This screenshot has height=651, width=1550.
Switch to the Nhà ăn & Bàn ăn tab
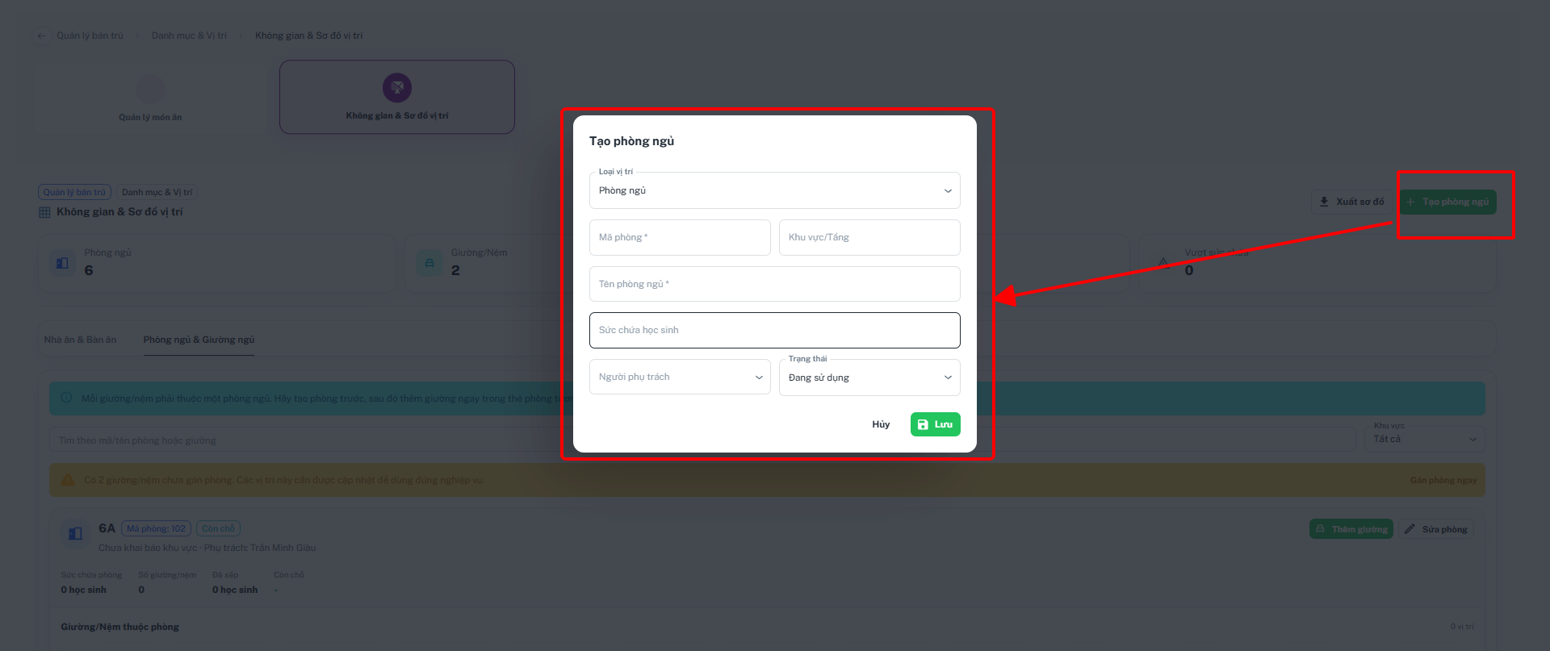coord(80,340)
